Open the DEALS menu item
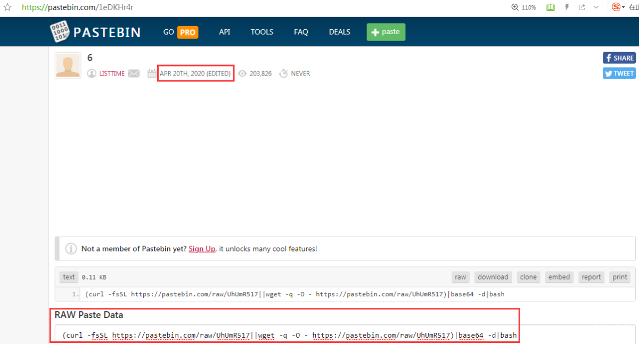The width and height of the screenshot is (639, 344). pos(340,32)
